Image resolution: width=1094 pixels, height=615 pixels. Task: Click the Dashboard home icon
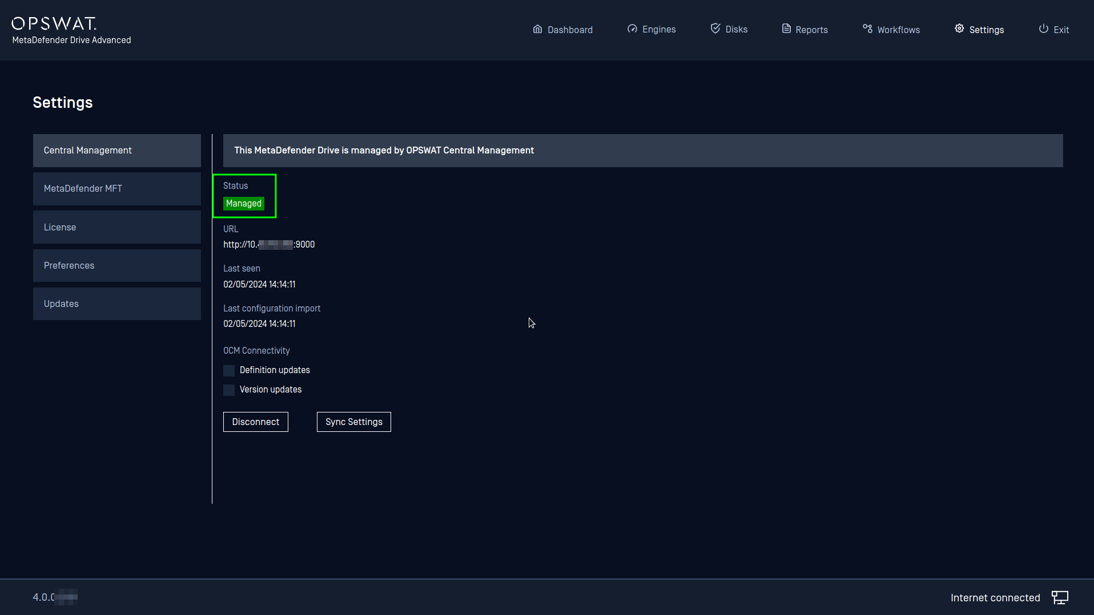(x=537, y=29)
